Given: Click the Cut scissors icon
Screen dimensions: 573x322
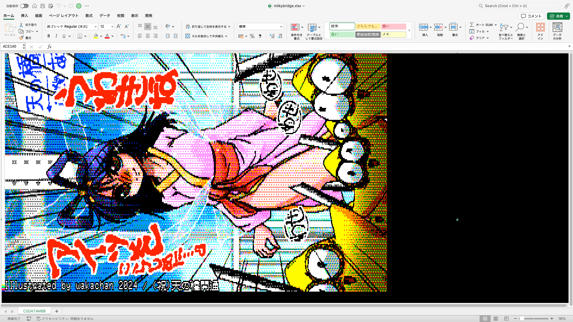Looking at the screenshot, I should 21,25.
